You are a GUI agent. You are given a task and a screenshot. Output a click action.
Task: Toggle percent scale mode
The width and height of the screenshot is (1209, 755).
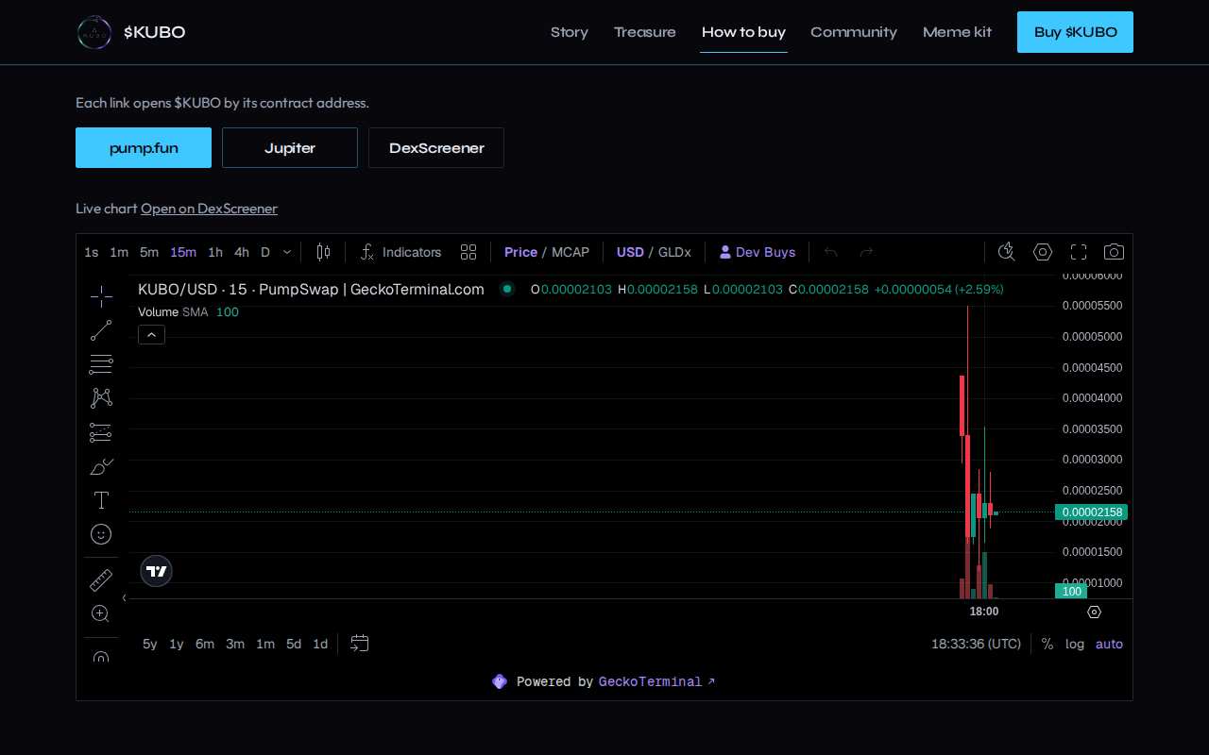pos(1047,644)
